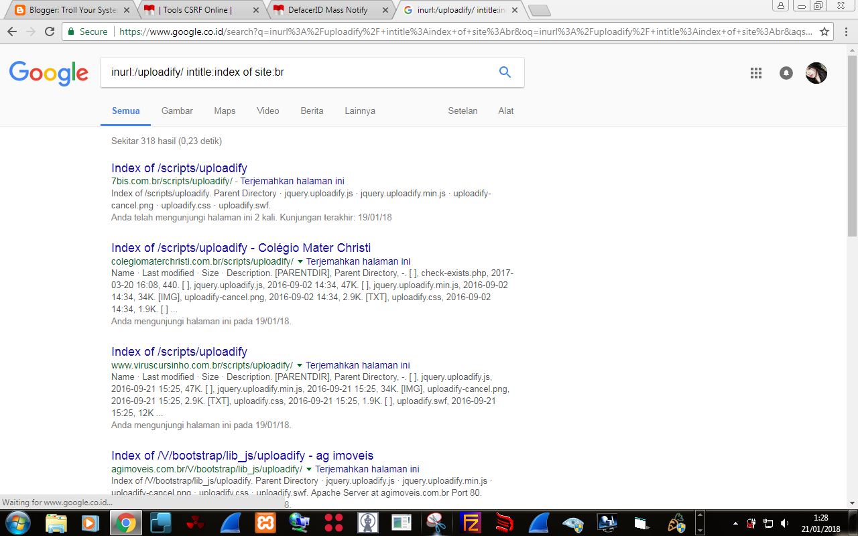
Task: Open Chrome user profile button
Action: (782, 5)
